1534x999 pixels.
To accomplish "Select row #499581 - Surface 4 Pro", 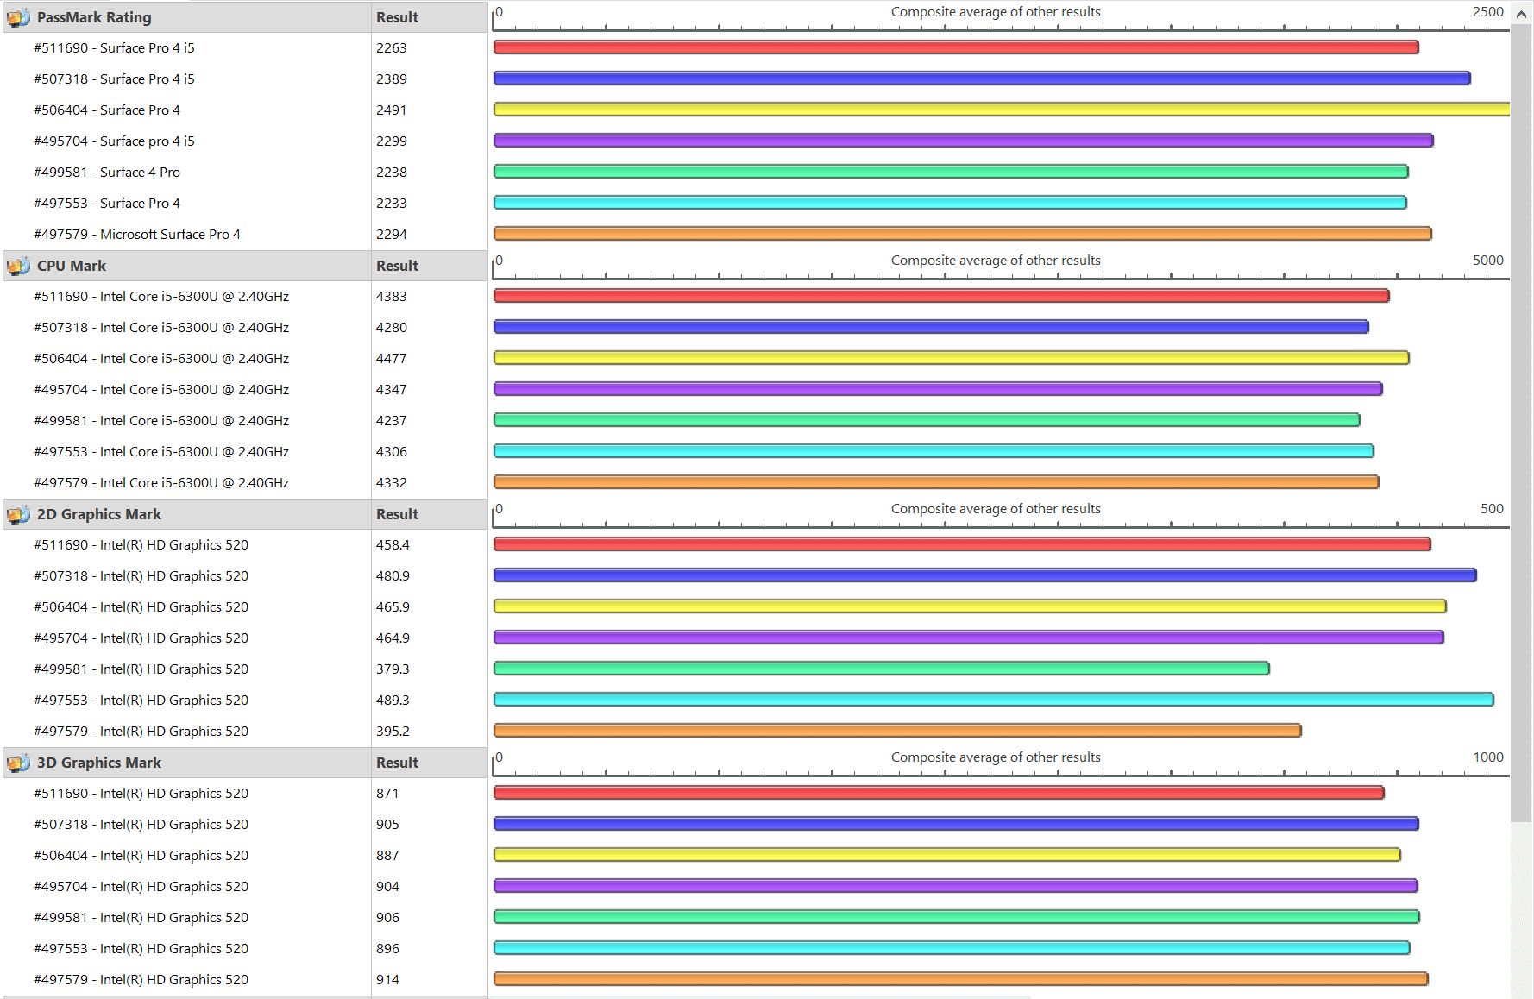I will 107,173.
